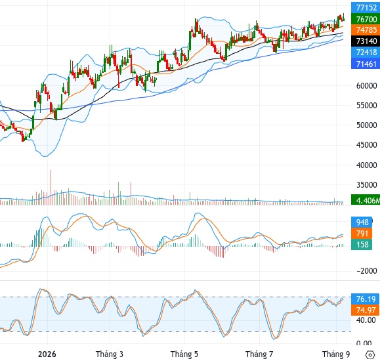This screenshot has height=359, width=380.
Task: Select the 4.406M volume label
Action: coord(366,200)
